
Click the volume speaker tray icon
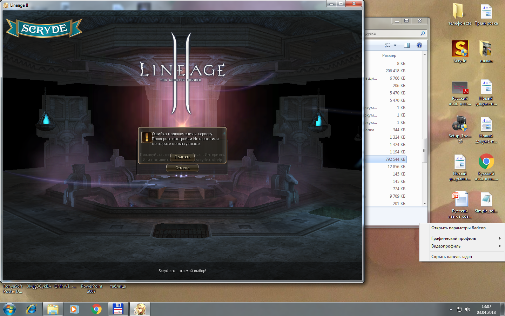pyautogui.click(x=467, y=309)
